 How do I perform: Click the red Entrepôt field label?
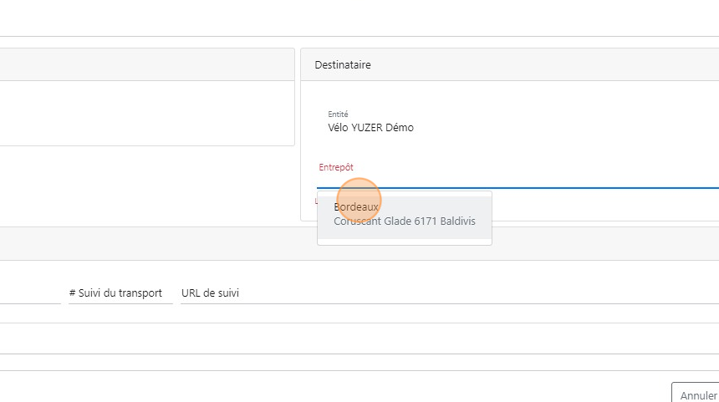coord(336,167)
